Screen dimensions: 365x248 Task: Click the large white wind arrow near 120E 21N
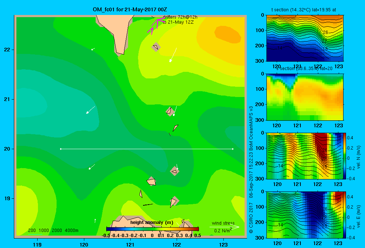click(x=91, y=110)
